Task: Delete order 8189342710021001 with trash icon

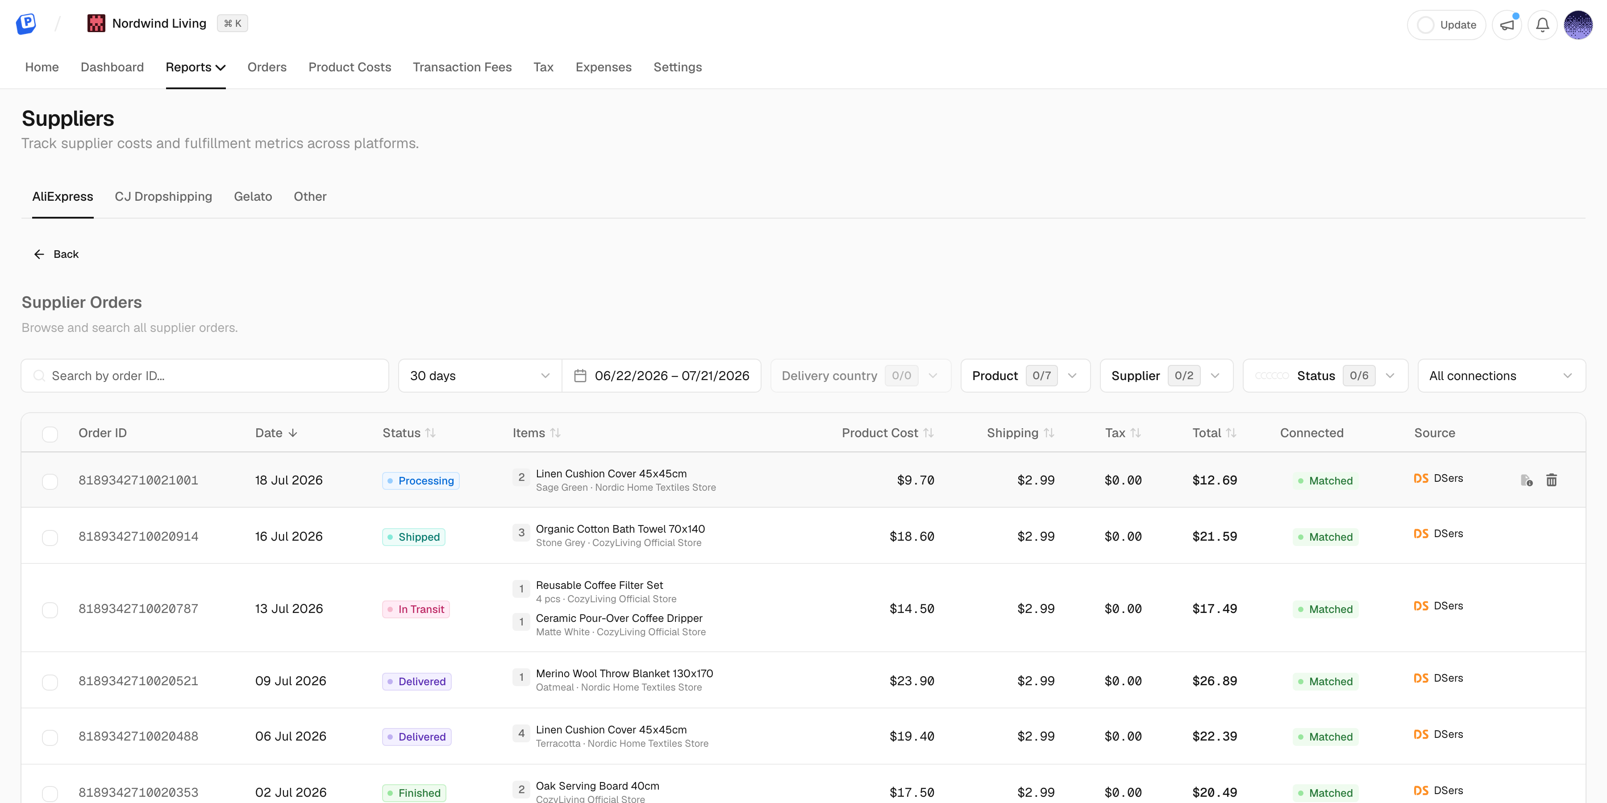Action: [x=1552, y=480]
